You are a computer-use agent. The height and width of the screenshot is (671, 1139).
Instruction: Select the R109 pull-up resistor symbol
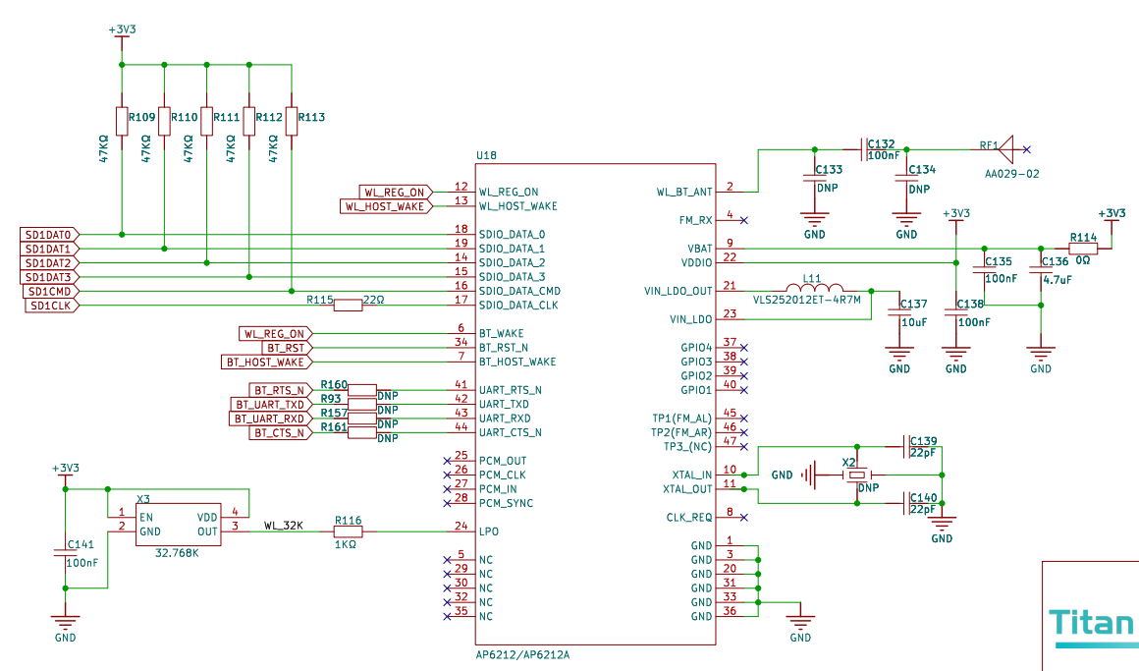(122, 121)
